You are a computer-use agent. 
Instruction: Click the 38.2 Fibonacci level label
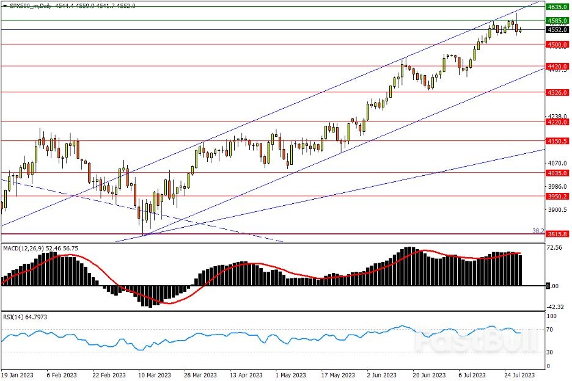coord(538,231)
